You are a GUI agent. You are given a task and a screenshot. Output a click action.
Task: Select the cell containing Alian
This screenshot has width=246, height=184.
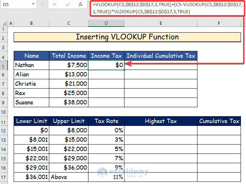tap(31, 75)
